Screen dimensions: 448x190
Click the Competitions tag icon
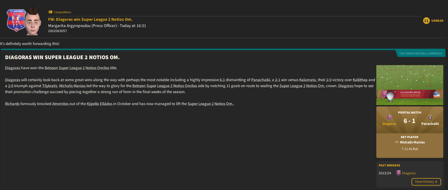[x=50, y=12]
